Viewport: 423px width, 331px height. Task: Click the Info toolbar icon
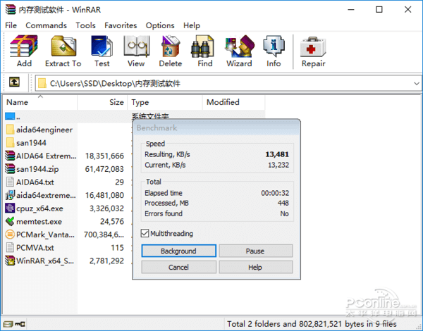point(274,51)
